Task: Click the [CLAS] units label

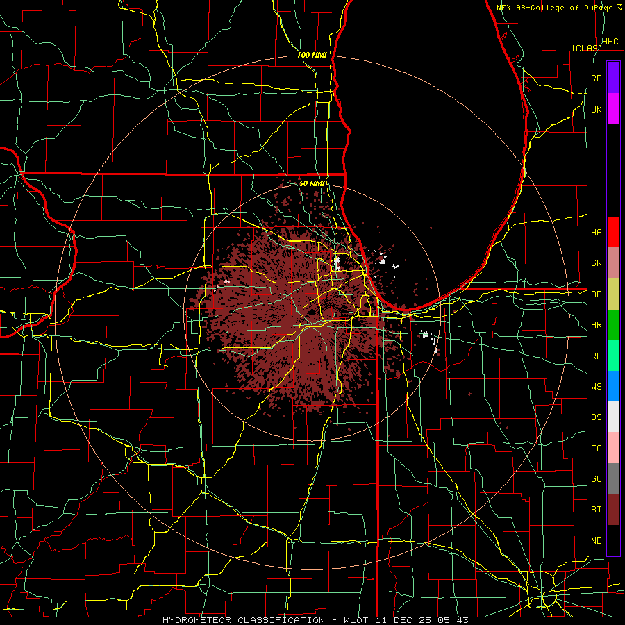Action: click(587, 48)
